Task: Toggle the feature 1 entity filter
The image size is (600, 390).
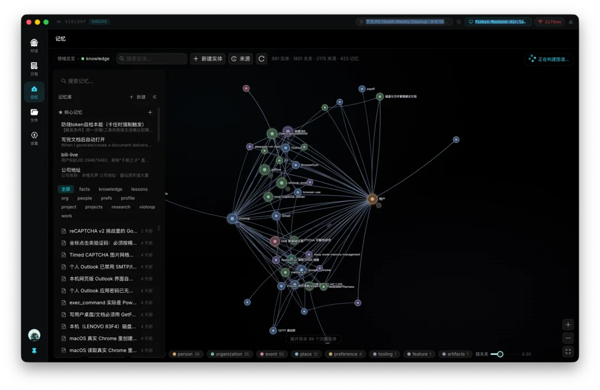Action: click(x=419, y=354)
